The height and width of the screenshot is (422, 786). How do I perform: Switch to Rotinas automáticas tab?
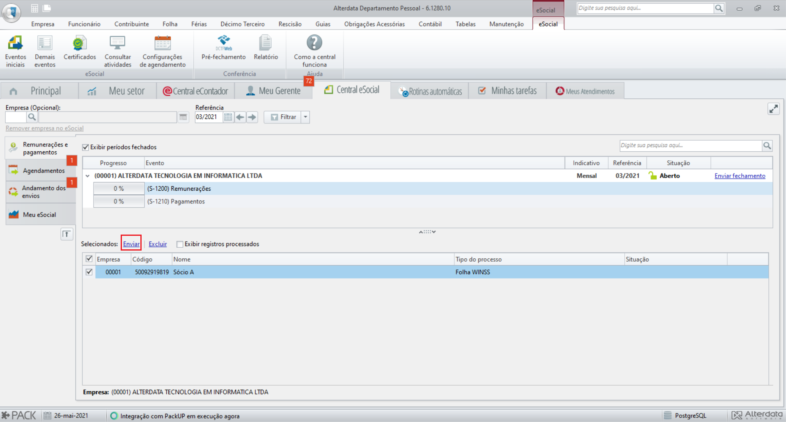pyautogui.click(x=430, y=91)
